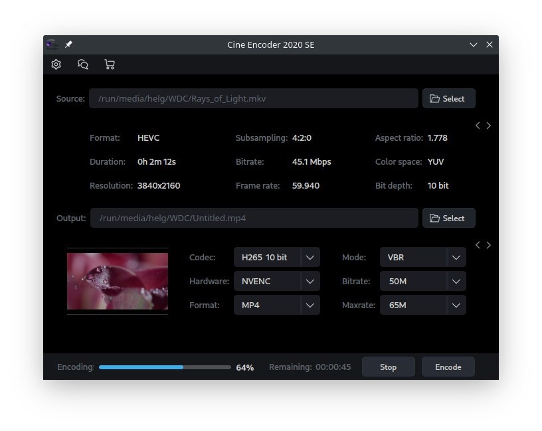Click the Output Select button
This screenshot has width=542, height=431.
(448, 218)
